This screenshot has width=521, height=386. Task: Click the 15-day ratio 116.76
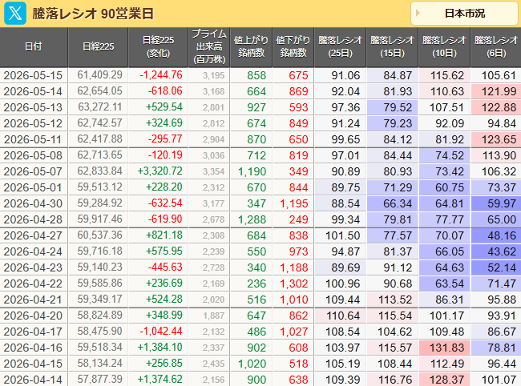(x=394, y=380)
